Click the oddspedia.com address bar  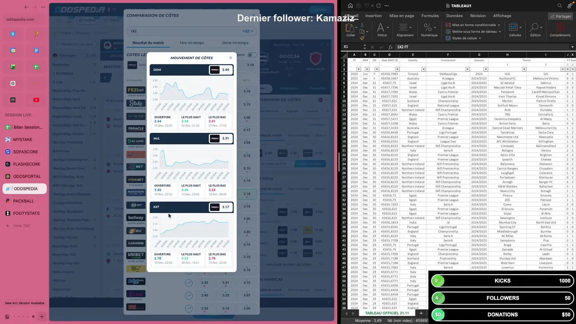tap(24, 19)
